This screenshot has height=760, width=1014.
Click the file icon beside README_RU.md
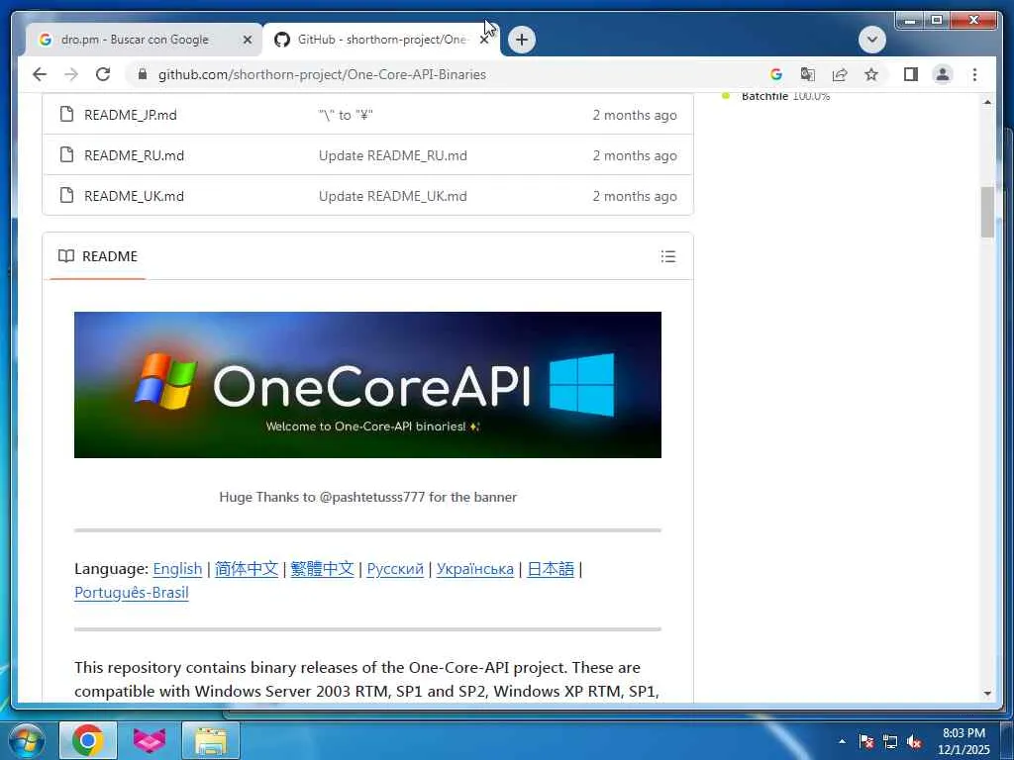coord(66,155)
